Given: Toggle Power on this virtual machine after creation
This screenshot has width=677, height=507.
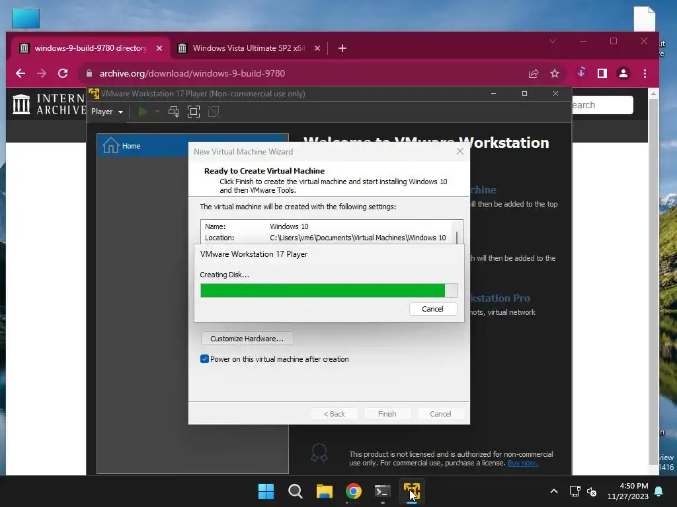Looking at the screenshot, I should click(204, 359).
